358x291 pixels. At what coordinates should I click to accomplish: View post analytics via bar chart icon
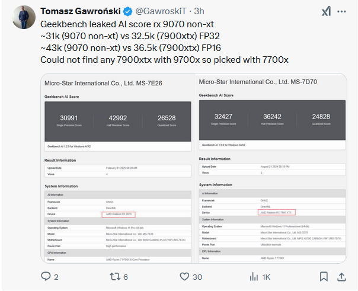pyautogui.click(x=253, y=277)
